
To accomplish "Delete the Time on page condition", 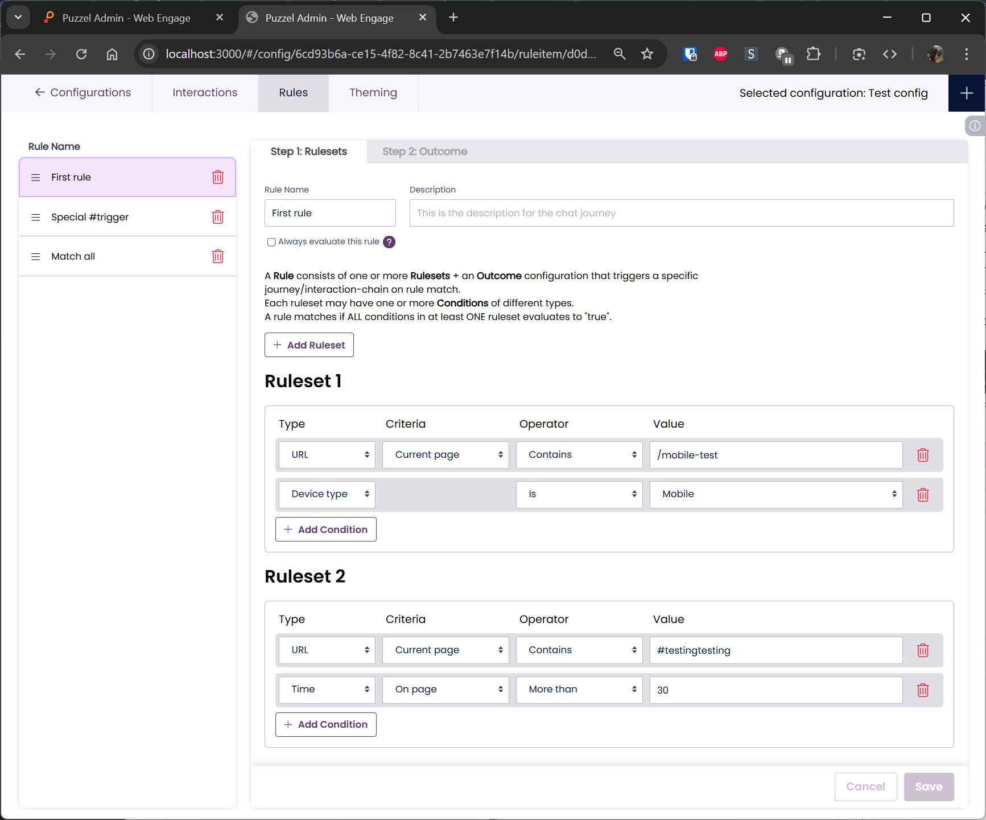I will click(x=922, y=690).
